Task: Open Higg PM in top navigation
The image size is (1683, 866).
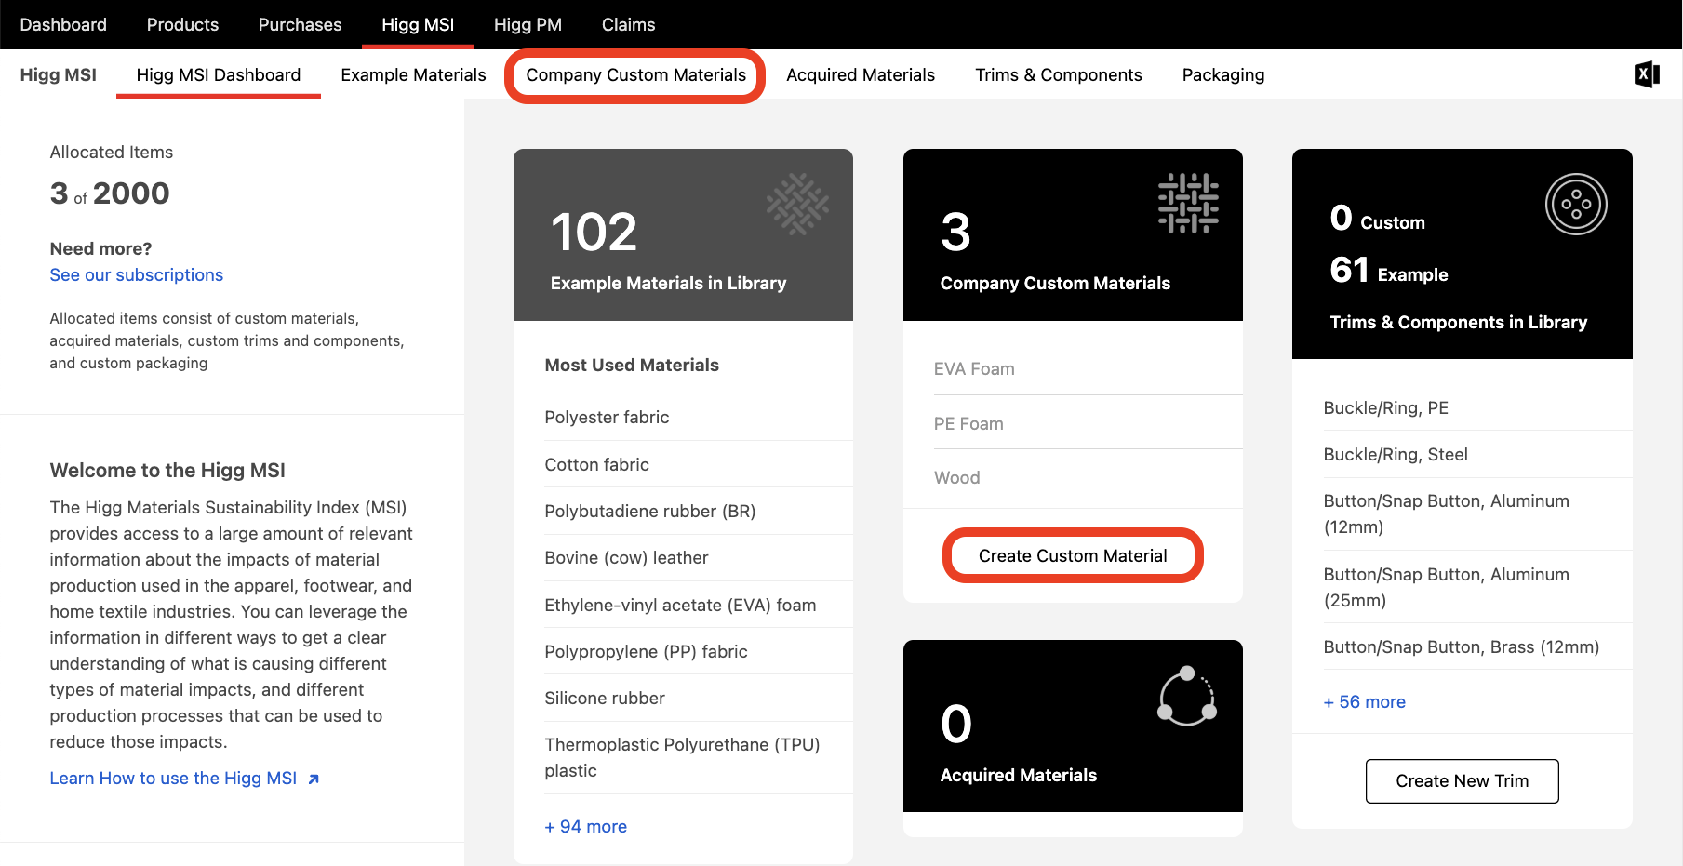Action: tap(528, 24)
